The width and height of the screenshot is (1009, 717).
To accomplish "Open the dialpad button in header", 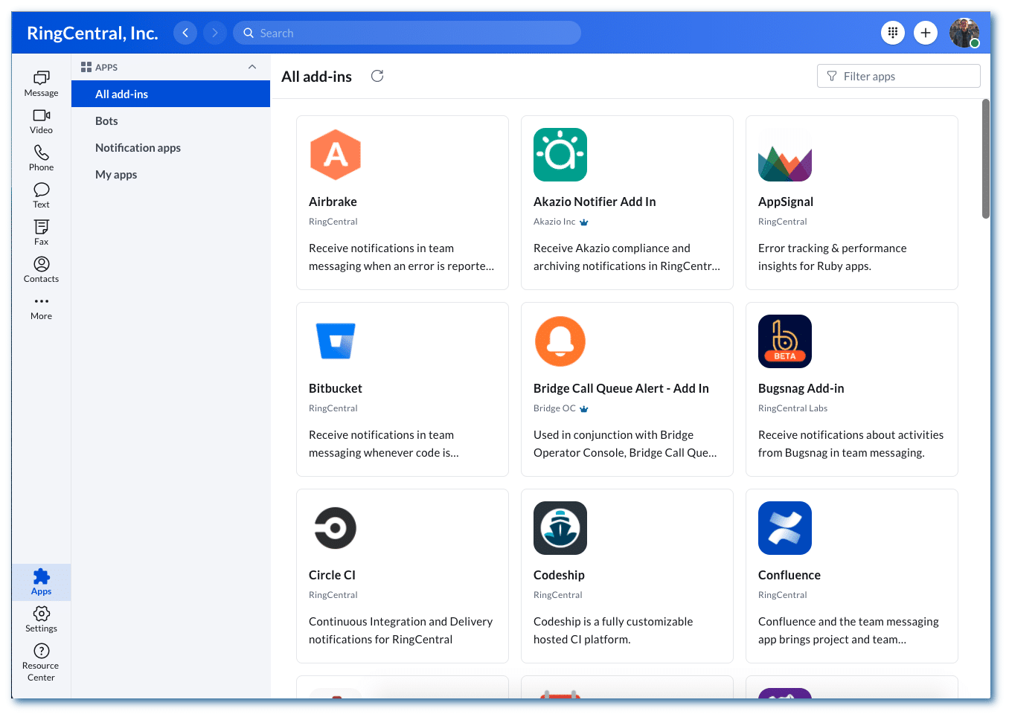I will click(893, 33).
